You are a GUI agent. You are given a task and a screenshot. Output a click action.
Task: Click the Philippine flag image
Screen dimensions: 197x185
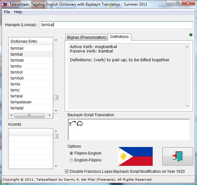click(135, 156)
